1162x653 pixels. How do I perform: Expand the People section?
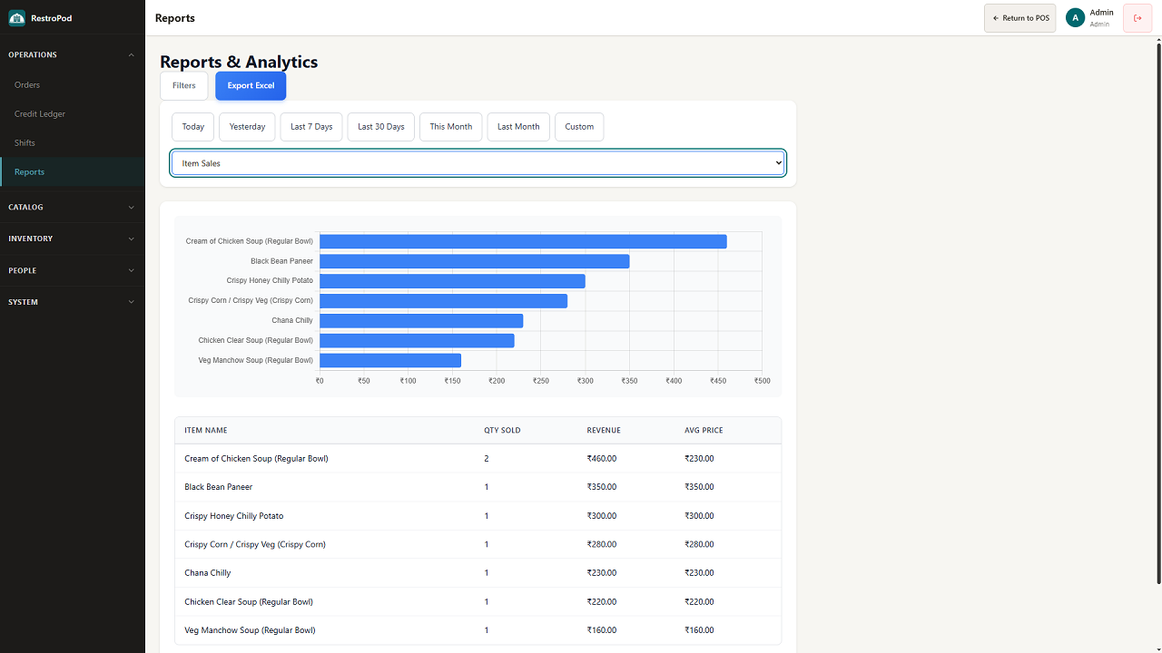pos(73,270)
